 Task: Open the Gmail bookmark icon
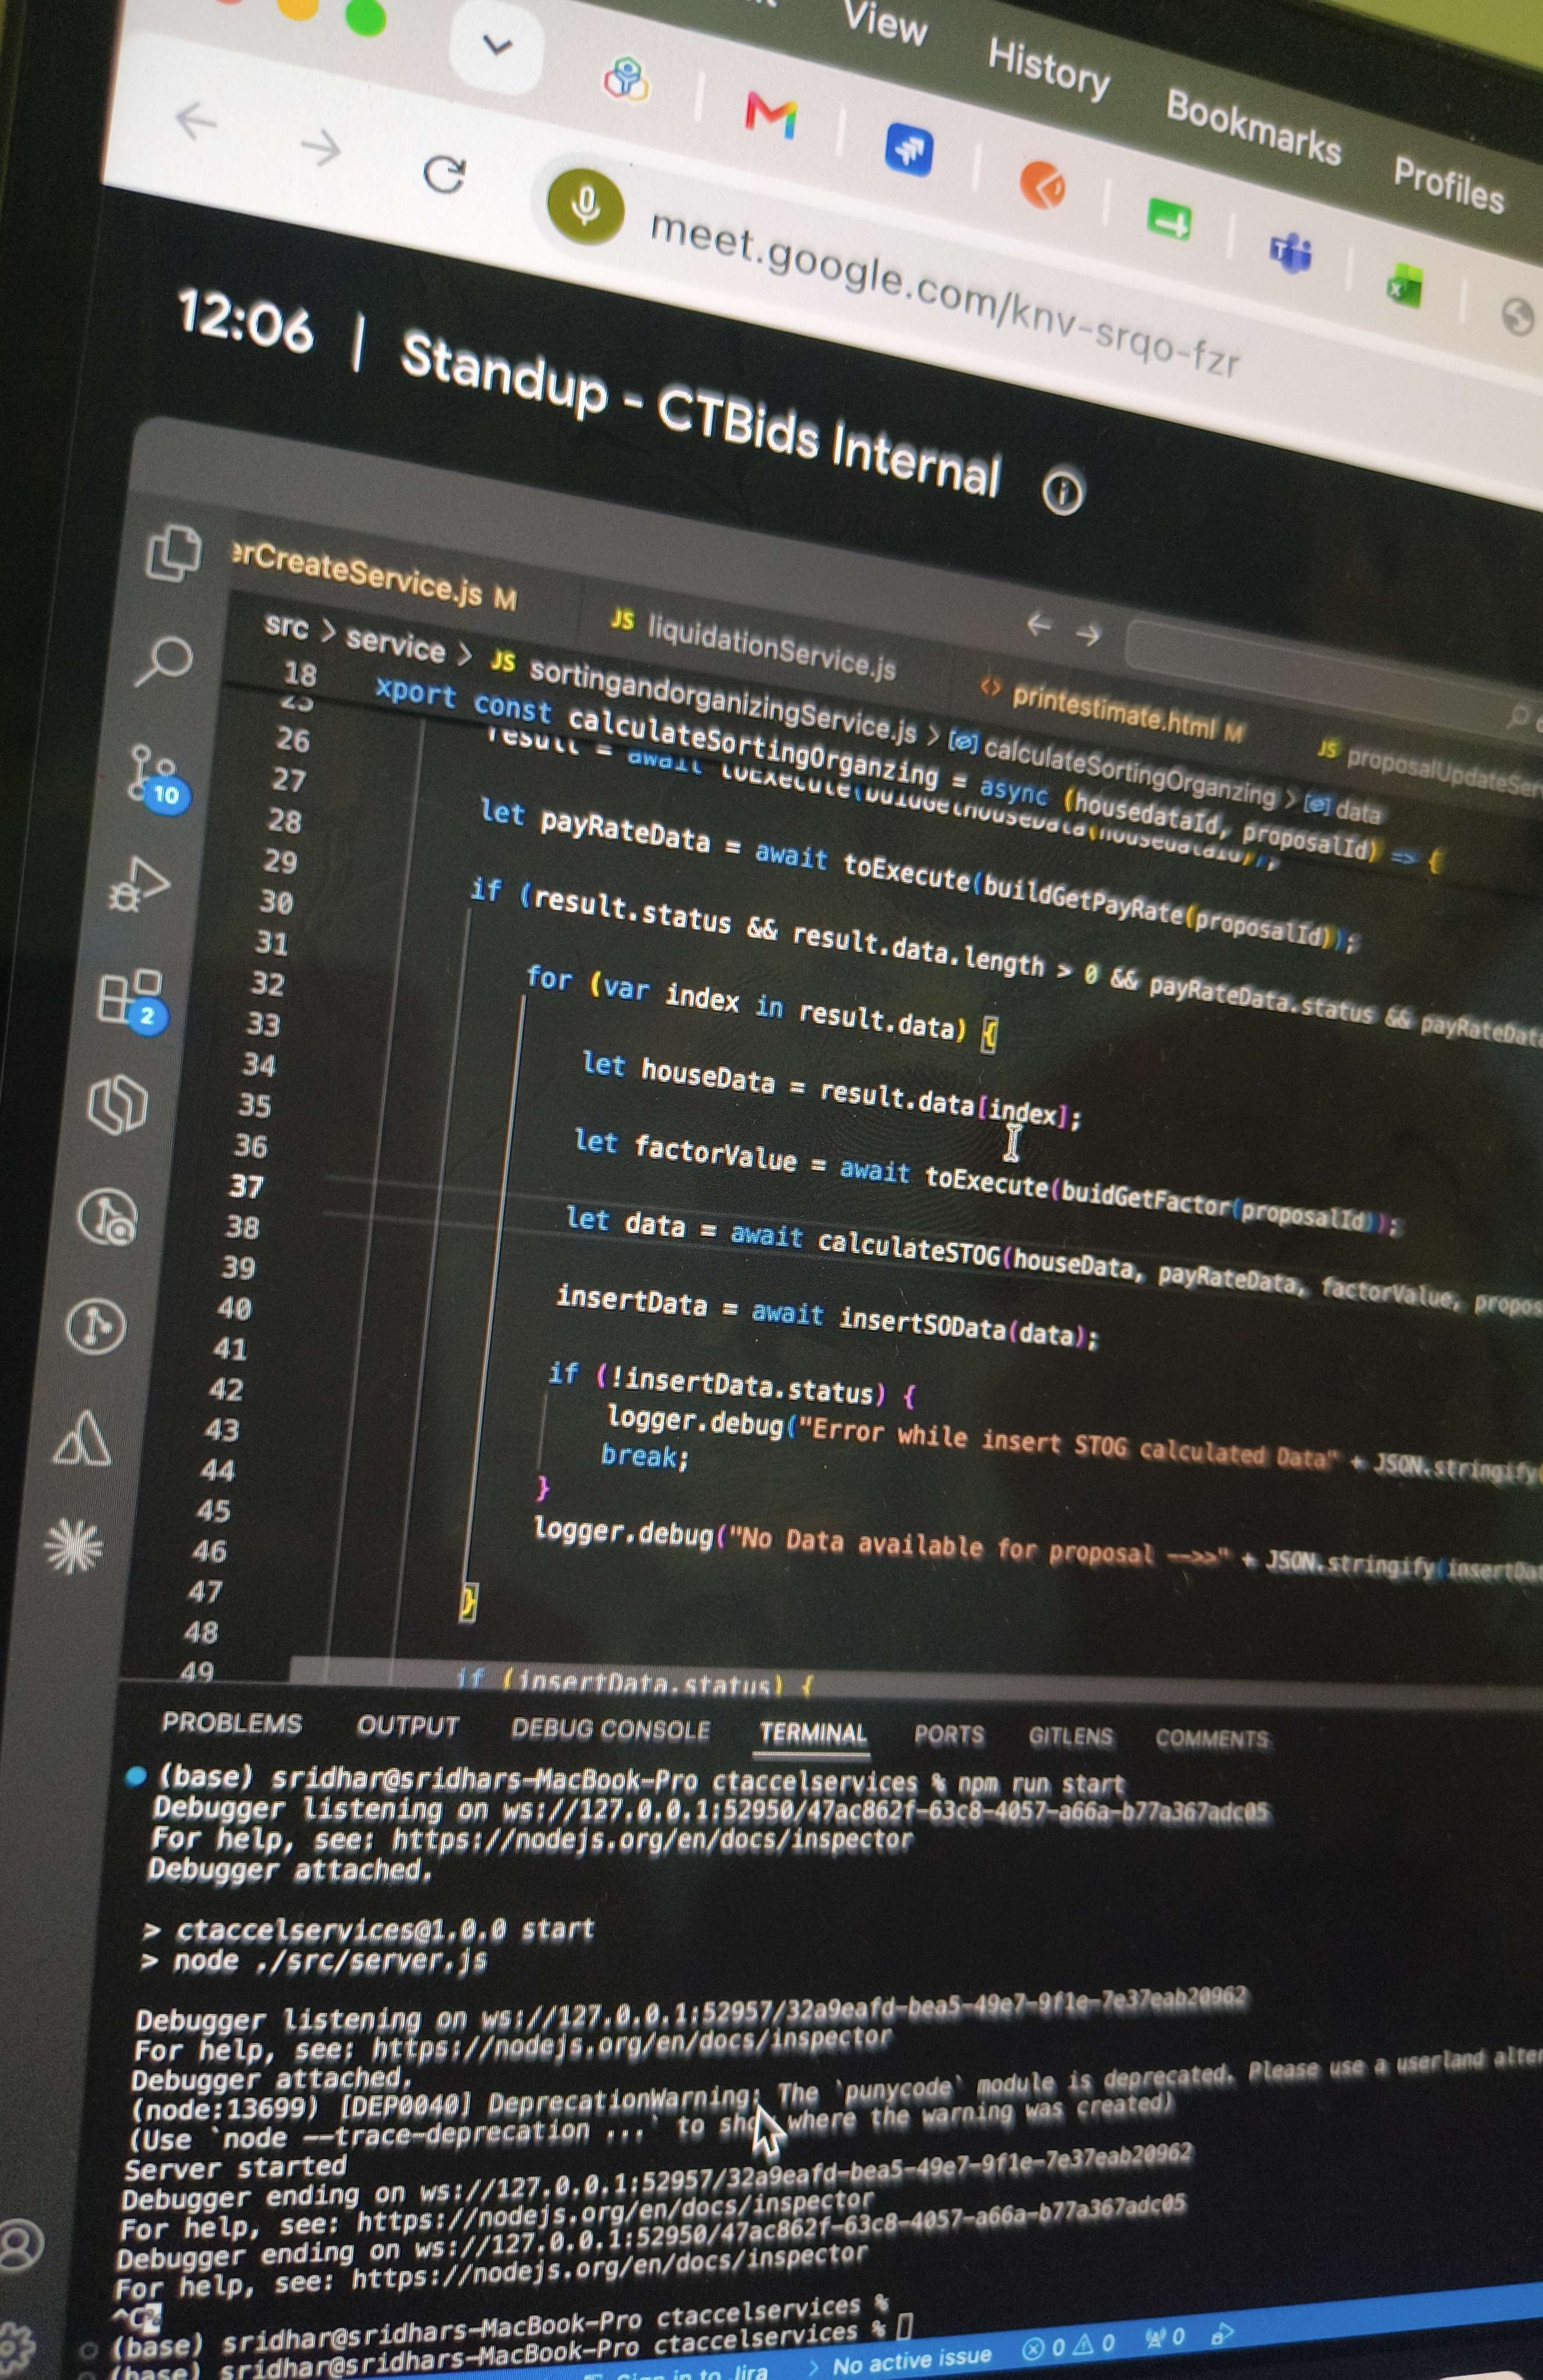coord(771,115)
